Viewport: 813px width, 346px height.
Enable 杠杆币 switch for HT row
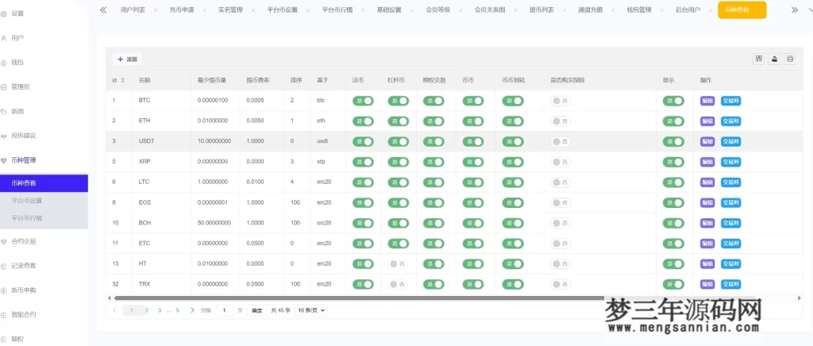(x=398, y=264)
